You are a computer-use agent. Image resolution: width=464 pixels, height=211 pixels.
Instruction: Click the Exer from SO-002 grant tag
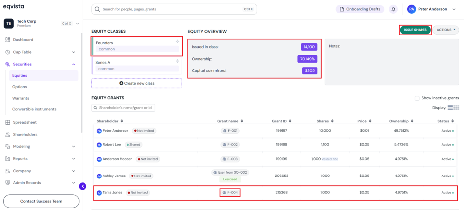[x=230, y=172]
